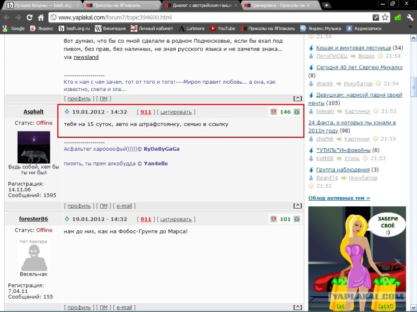Click the browser reload icon

pyautogui.click(x=29, y=18)
